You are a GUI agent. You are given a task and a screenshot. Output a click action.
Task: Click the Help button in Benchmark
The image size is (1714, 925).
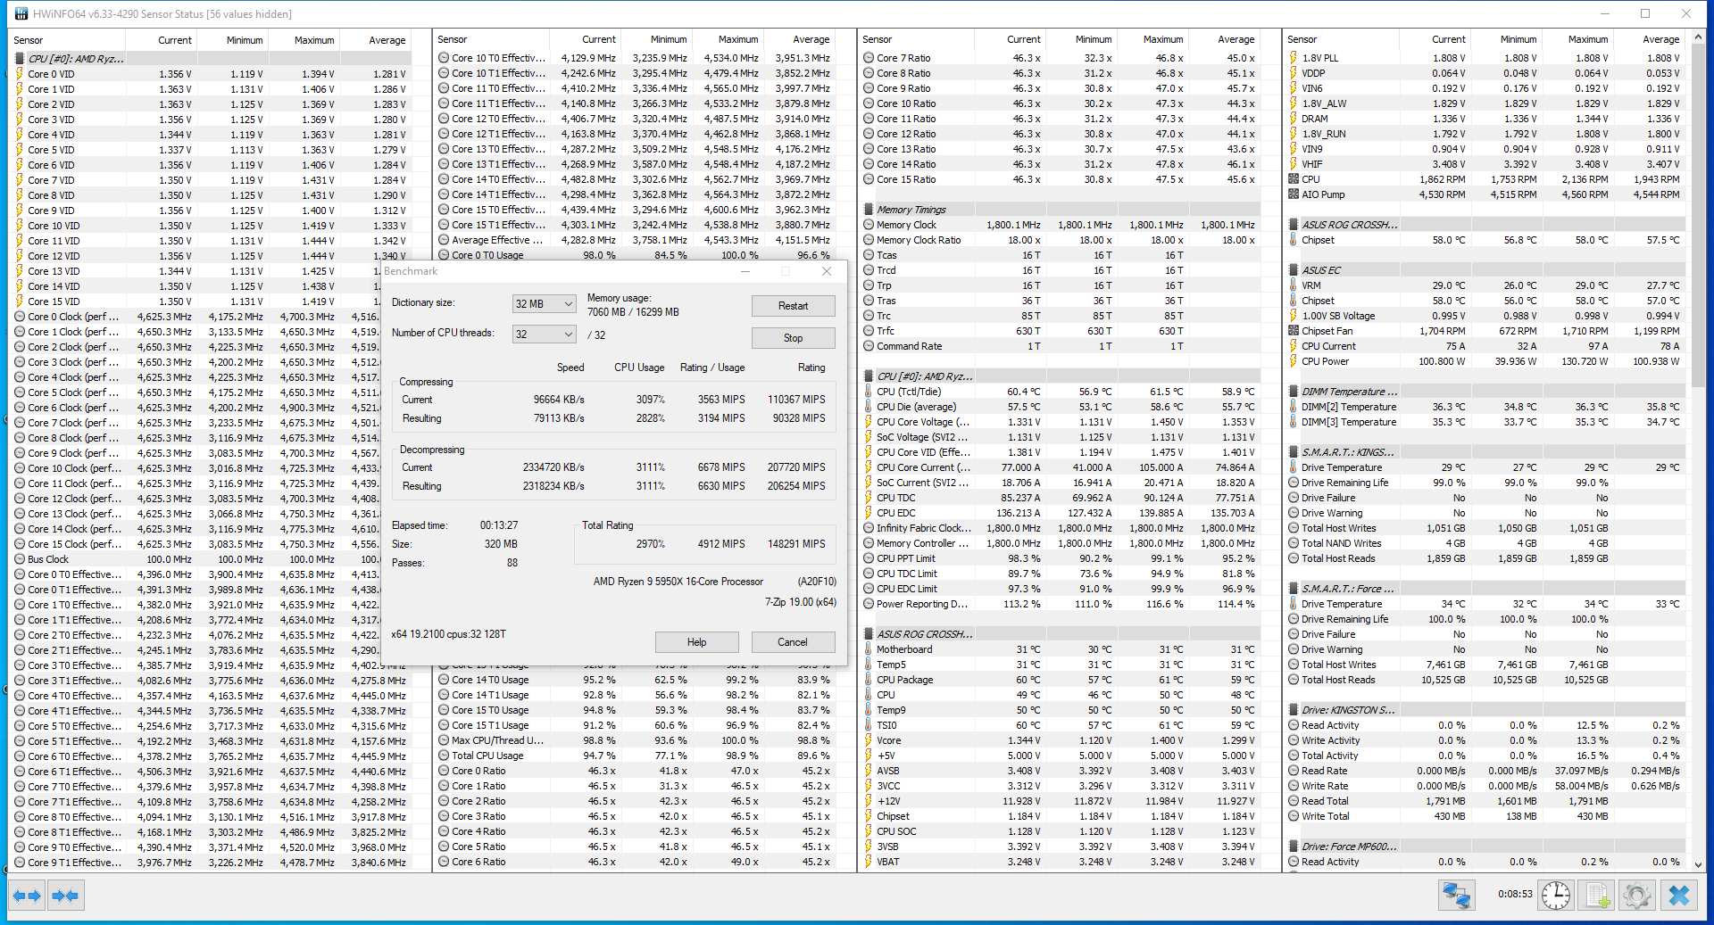(696, 642)
